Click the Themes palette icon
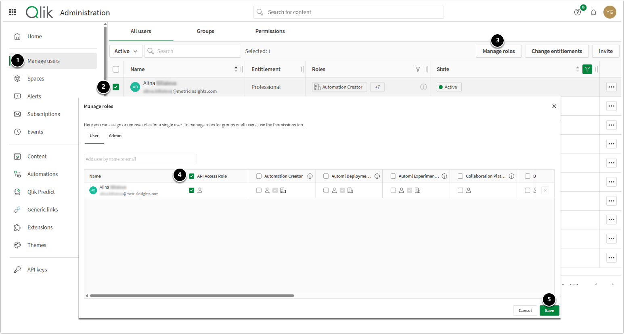The height and width of the screenshot is (334, 624). tap(17, 245)
